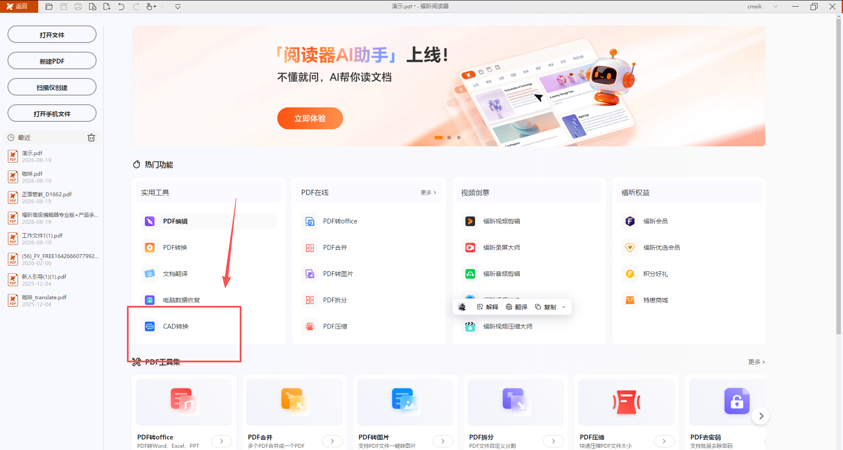Expand the floating toolbar's more chevron

564,307
